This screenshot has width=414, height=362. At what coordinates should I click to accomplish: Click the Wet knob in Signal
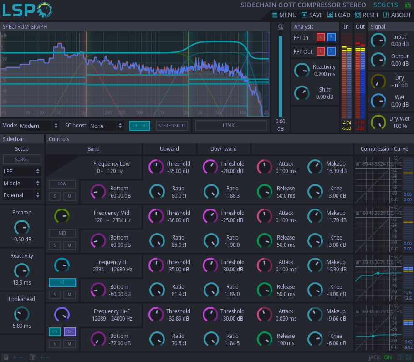point(378,101)
